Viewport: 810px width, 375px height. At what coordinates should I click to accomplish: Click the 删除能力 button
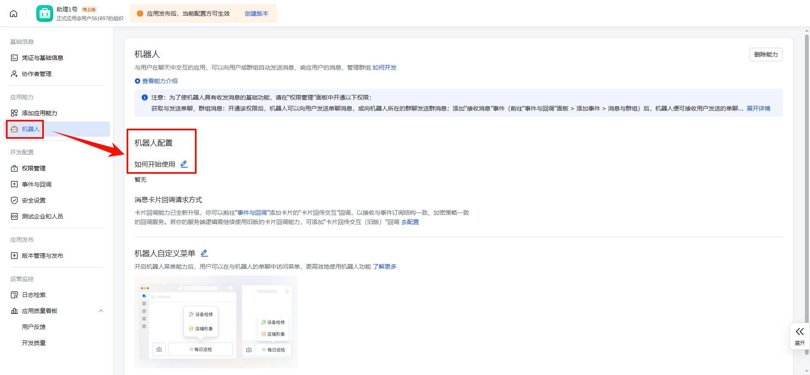(x=766, y=54)
